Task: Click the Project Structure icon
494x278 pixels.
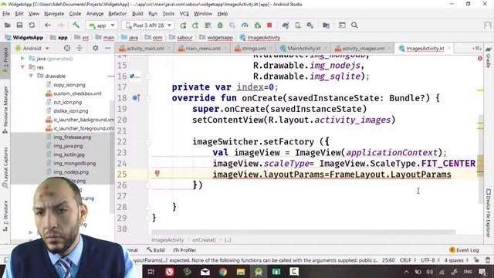Action: point(326,25)
